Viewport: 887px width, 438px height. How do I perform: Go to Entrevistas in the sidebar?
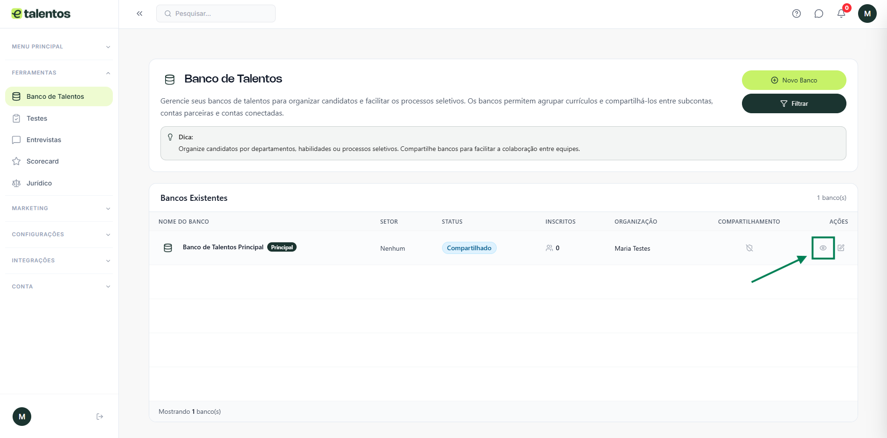44,140
